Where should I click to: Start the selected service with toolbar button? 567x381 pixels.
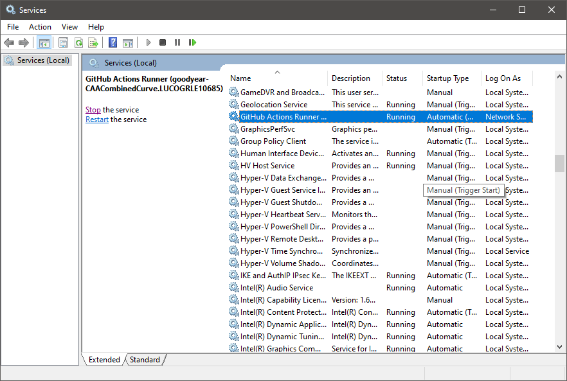tap(148, 42)
